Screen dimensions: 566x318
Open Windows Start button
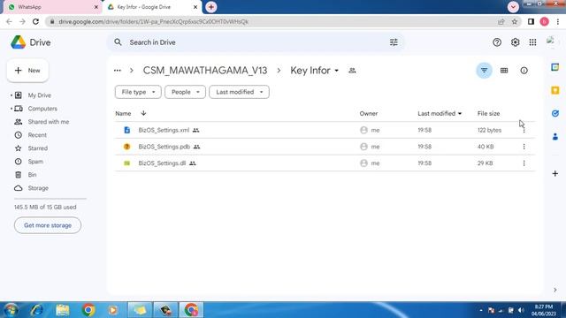pos(11,310)
